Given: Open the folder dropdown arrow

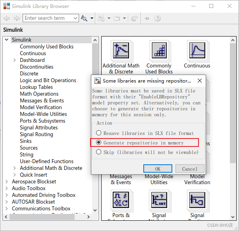Looking at the screenshot, I should [124, 18].
